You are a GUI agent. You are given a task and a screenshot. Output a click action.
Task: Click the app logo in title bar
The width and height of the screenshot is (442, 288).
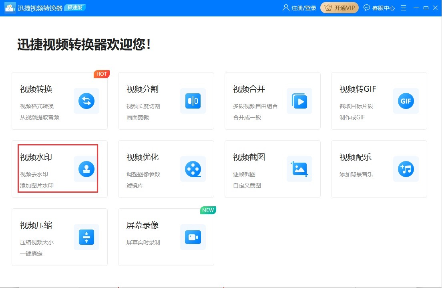tap(10, 8)
